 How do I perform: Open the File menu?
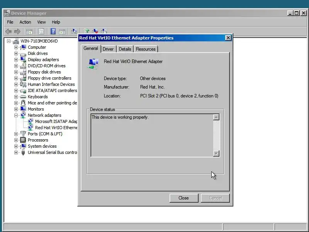click(10, 22)
